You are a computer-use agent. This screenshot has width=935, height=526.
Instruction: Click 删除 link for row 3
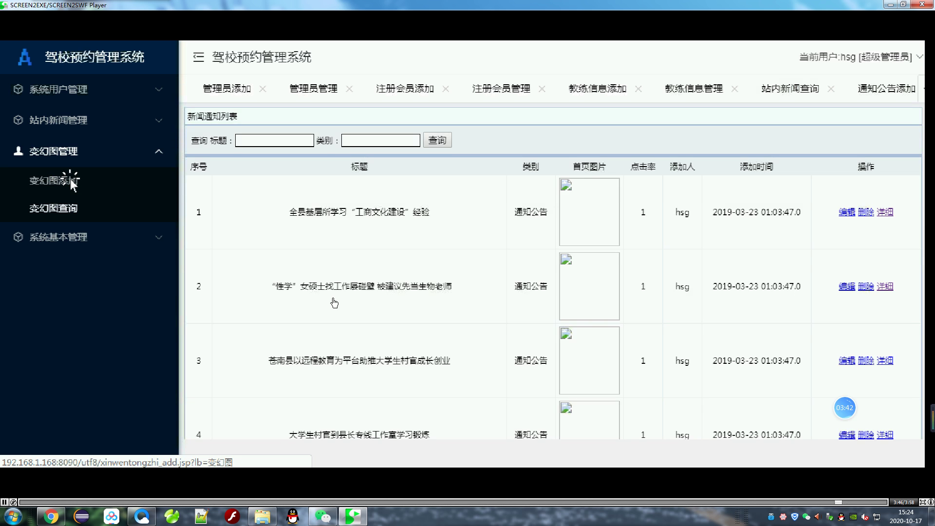866,361
